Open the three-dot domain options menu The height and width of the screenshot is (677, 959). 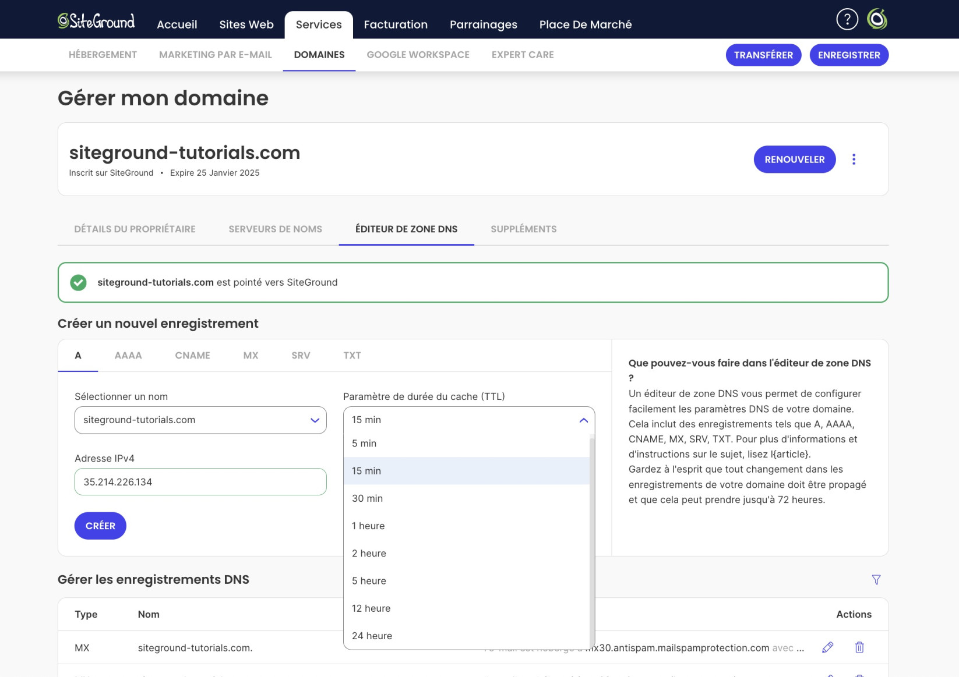pyautogui.click(x=854, y=159)
